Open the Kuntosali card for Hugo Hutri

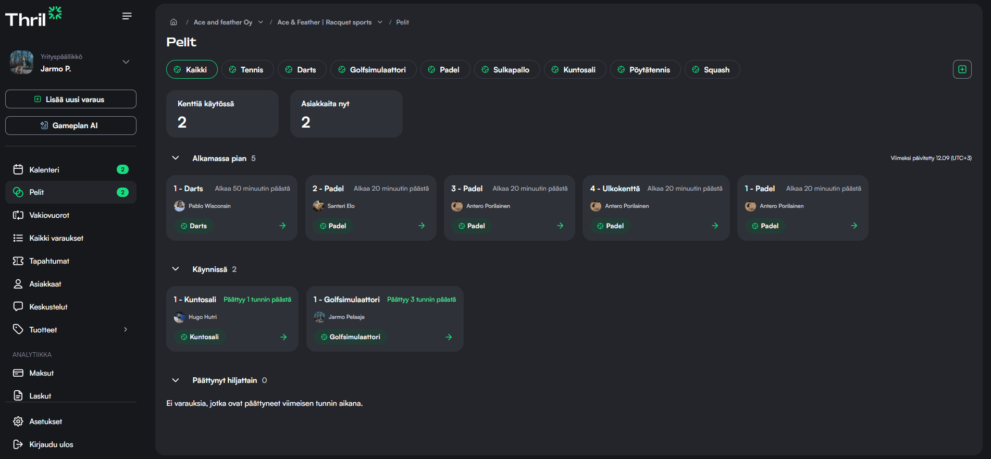point(232,318)
